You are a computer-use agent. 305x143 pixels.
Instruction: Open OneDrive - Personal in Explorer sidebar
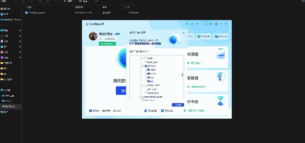(11, 20)
